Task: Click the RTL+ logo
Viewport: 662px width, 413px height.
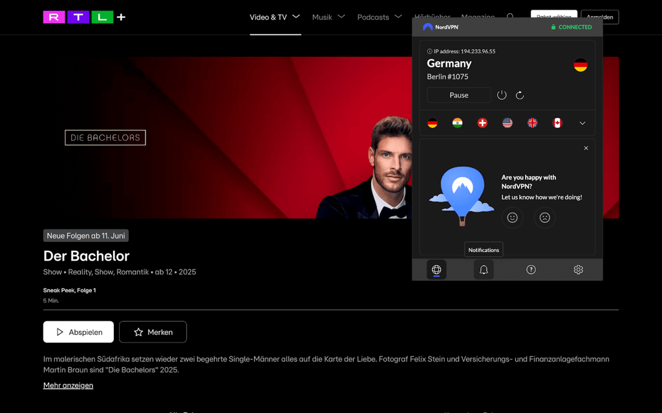Action: click(85, 17)
